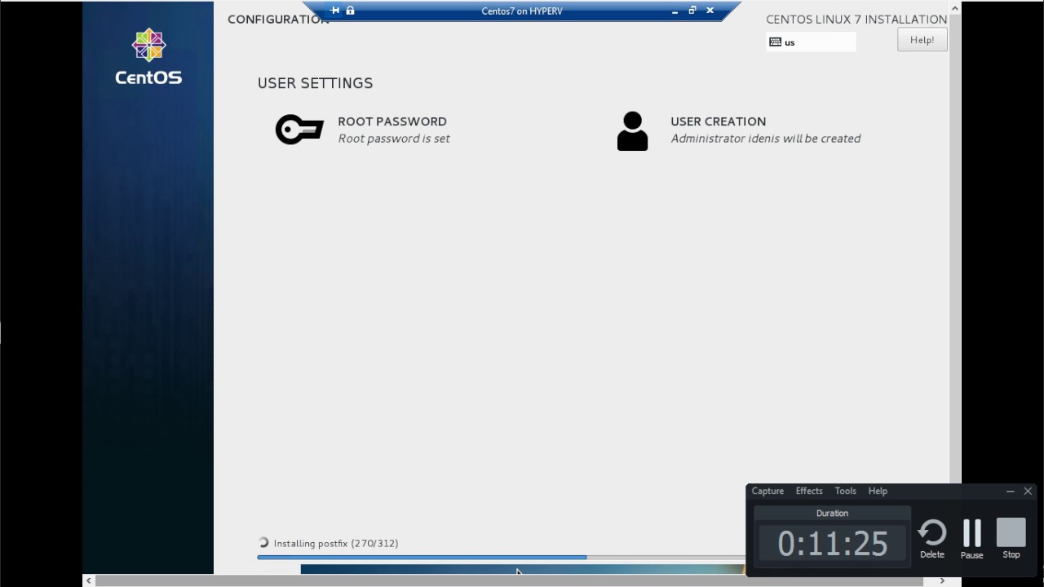Open the Effects menu

tap(809, 491)
